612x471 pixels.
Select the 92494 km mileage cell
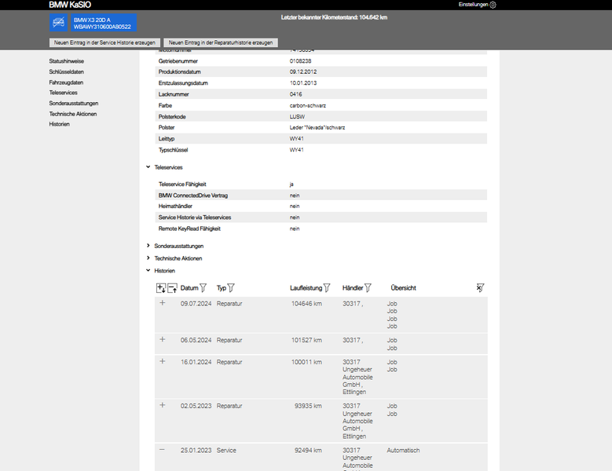308,451
